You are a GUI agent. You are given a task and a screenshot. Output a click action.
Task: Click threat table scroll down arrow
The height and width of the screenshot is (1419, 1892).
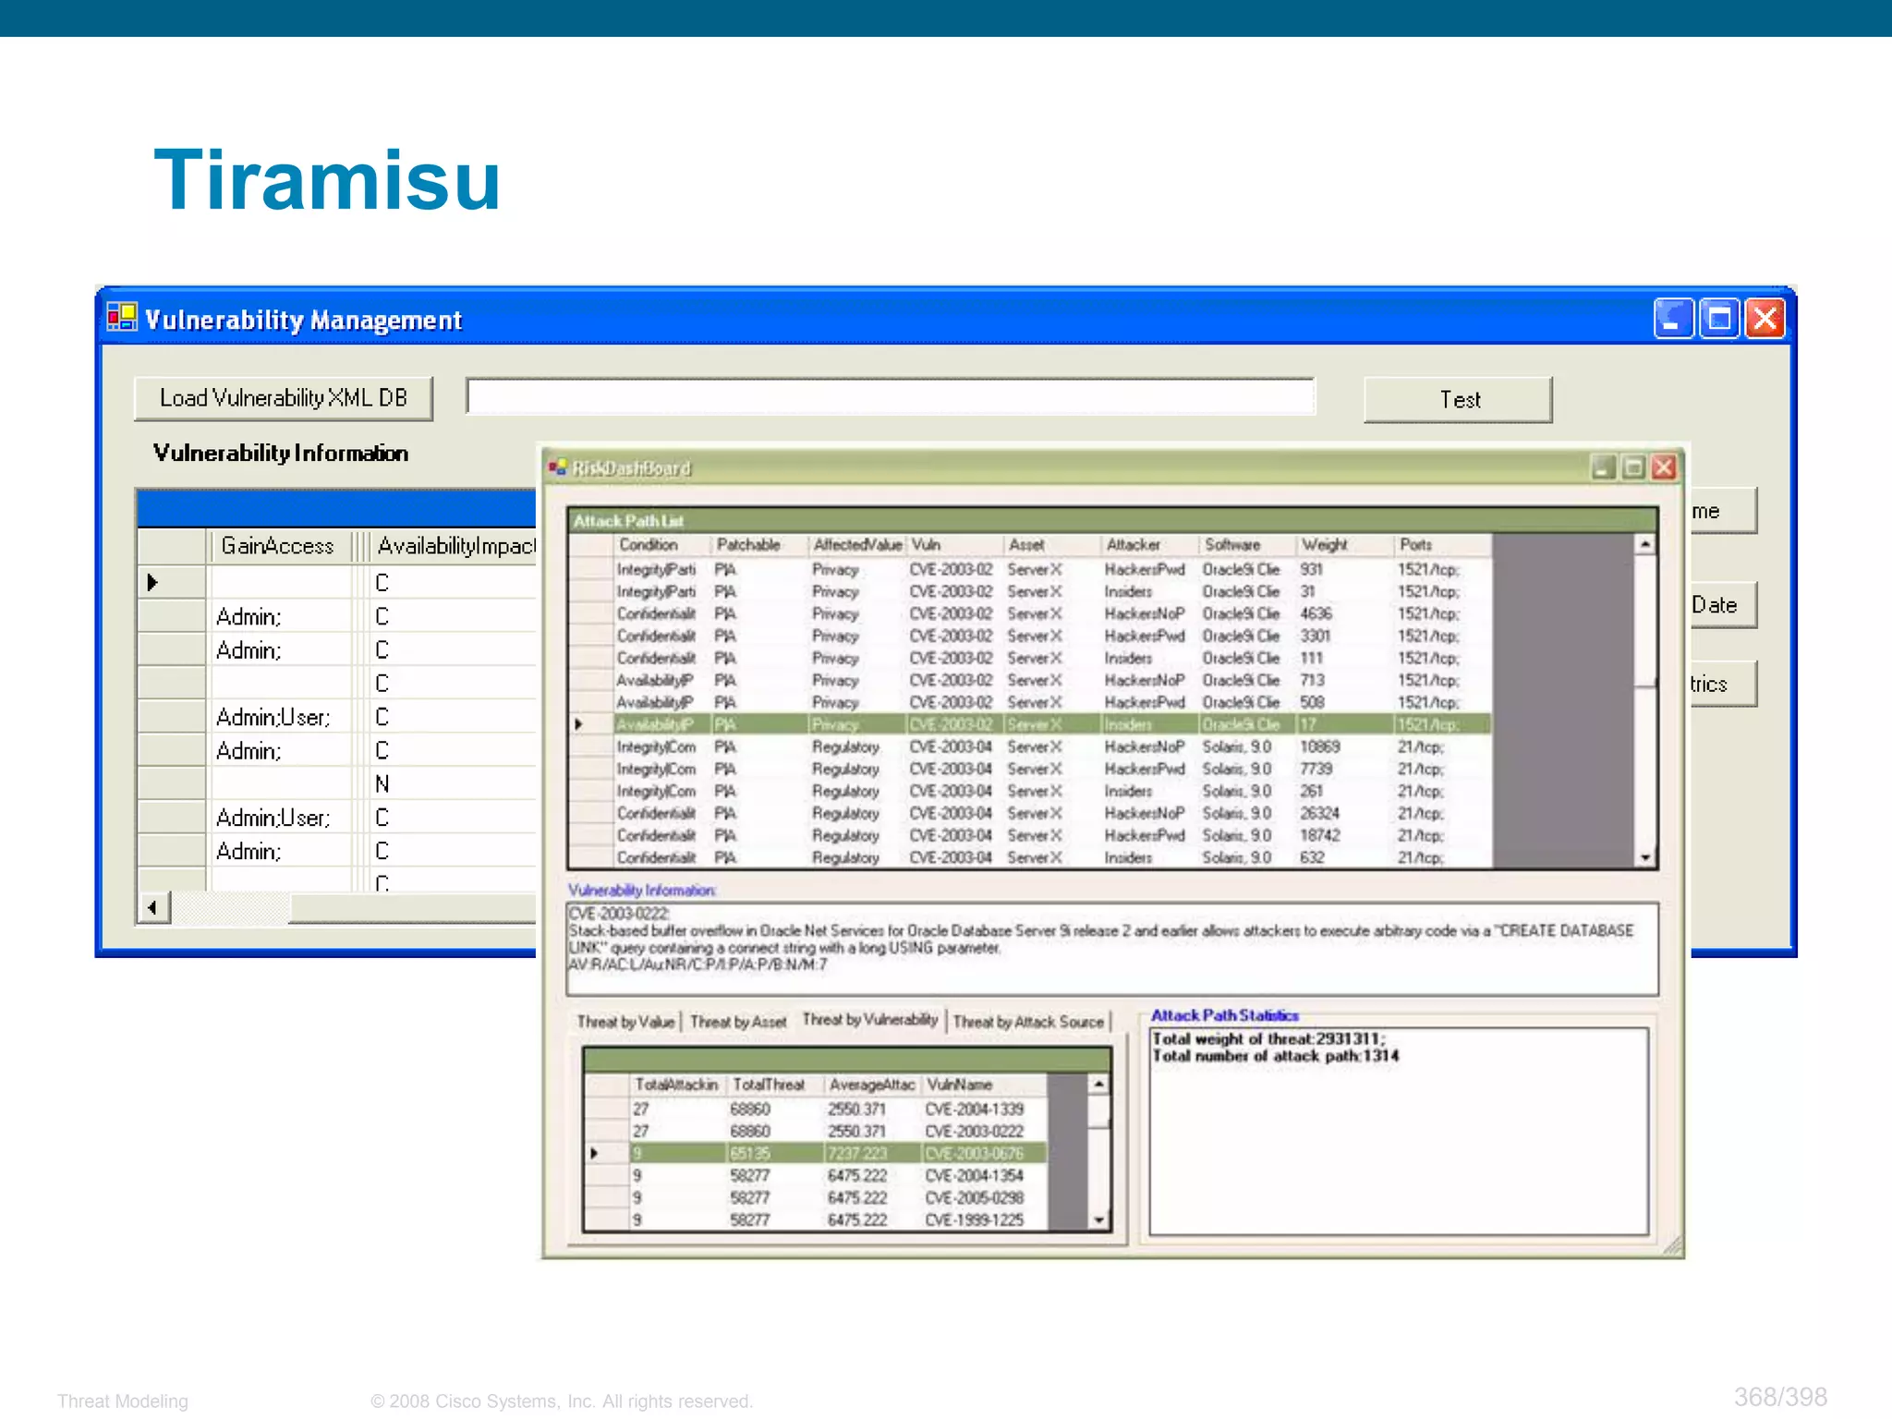(x=1098, y=1219)
